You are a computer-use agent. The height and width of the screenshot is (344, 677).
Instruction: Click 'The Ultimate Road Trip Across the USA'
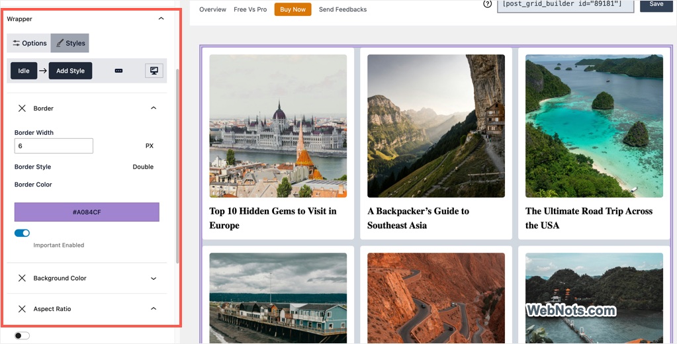589,218
